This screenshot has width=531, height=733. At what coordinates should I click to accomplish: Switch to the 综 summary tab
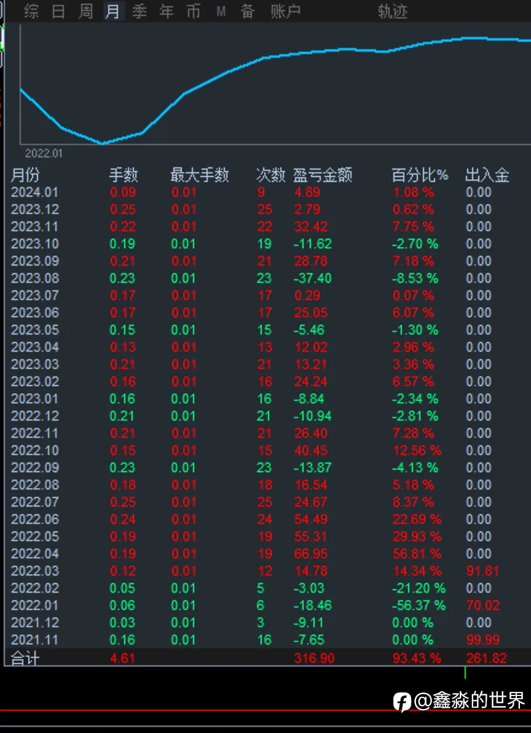31,11
